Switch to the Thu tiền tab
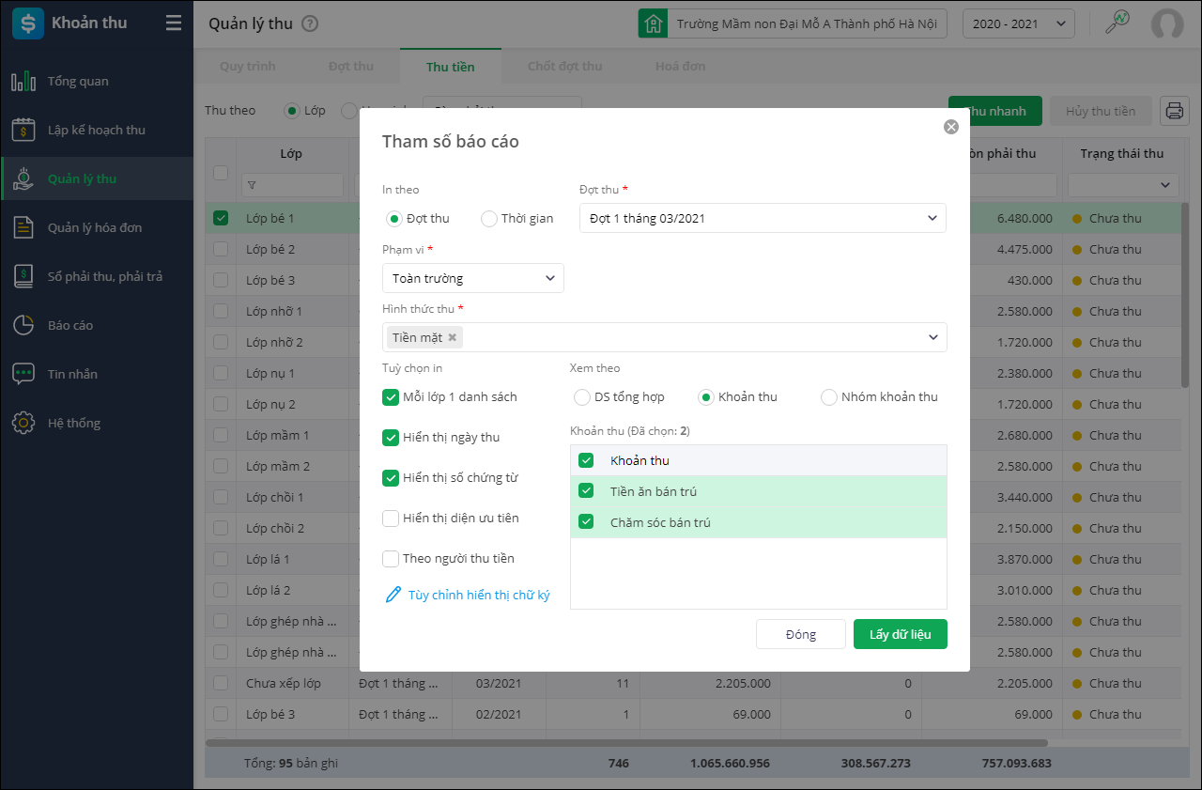1202x790 pixels. pos(450,67)
